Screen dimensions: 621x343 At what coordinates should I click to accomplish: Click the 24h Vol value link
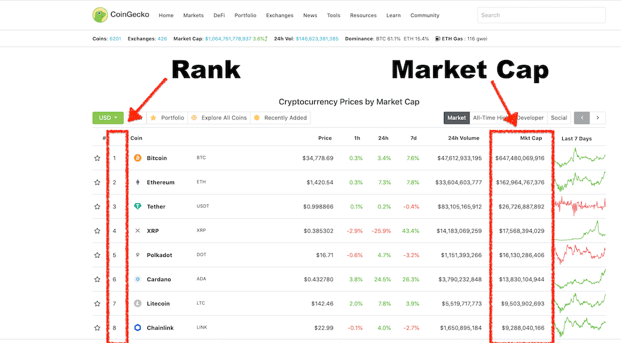point(317,39)
